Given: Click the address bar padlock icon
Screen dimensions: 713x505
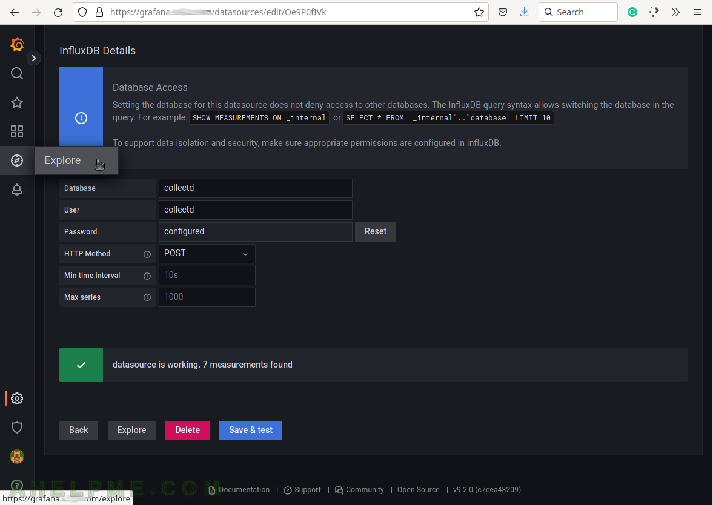Looking at the screenshot, I should click(x=99, y=12).
